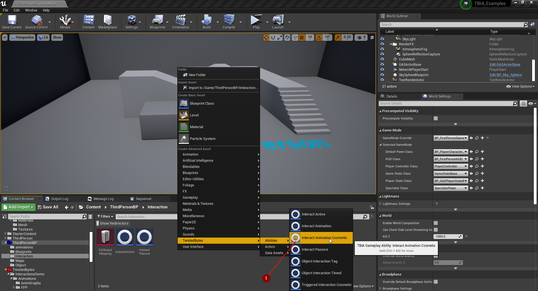Expand the StarterContent folder in tree
The width and height of the screenshot is (538, 291).
[5, 234]
